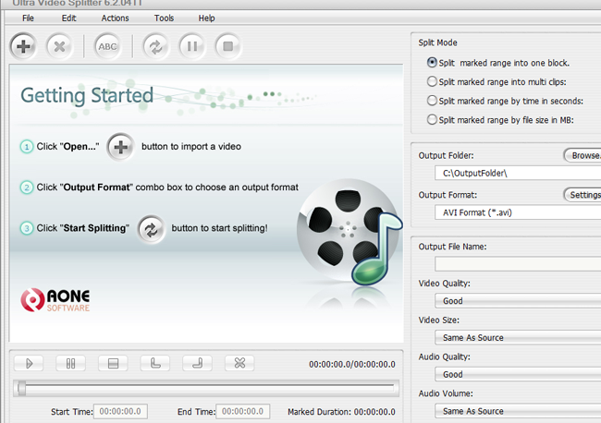
Task: Click the Output File Name field
Action: pyautogui.click(x=518, y=264)
